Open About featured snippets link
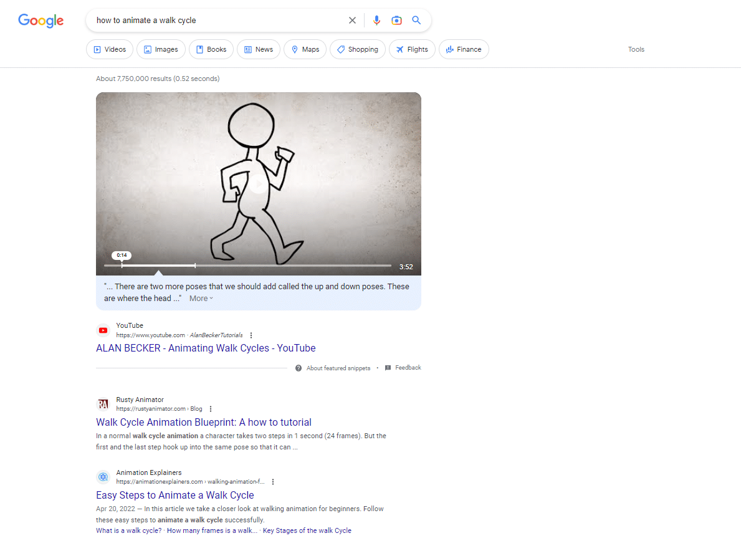741x556 pixels. (338, 368)
